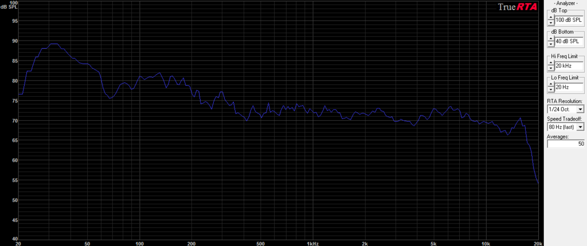This screenshot has height=246, width=587.
Task: Click the 1kHz frequency axis label
Action: [312, 243]
